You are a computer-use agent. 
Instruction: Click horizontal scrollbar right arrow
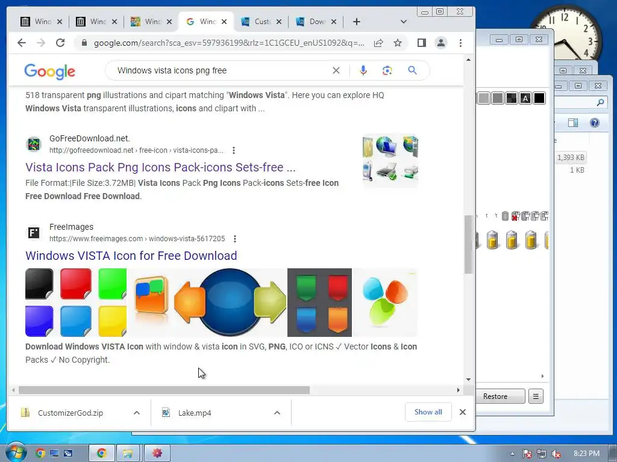[x=458, y=390]
